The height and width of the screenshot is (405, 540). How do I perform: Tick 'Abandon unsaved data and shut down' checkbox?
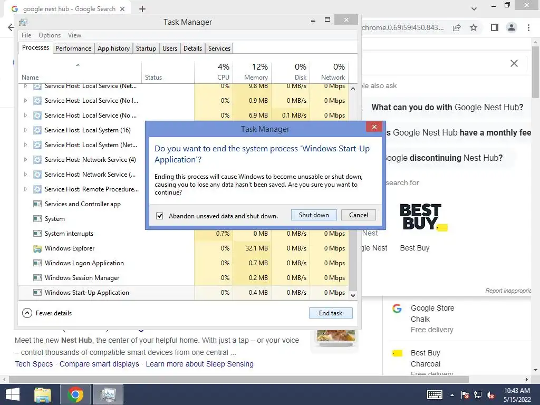[159, 216]
